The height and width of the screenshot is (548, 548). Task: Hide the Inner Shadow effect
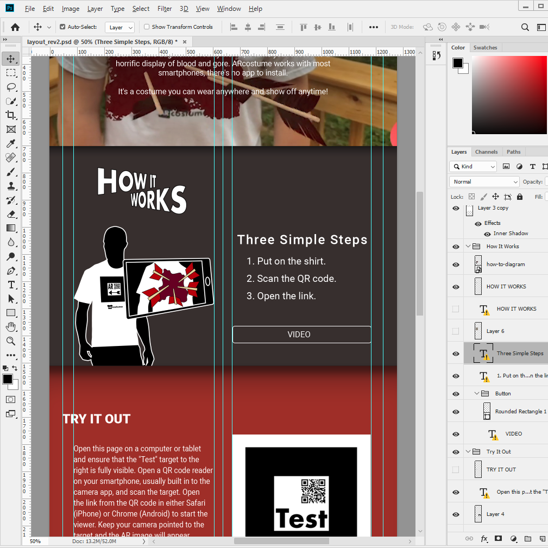487,234
